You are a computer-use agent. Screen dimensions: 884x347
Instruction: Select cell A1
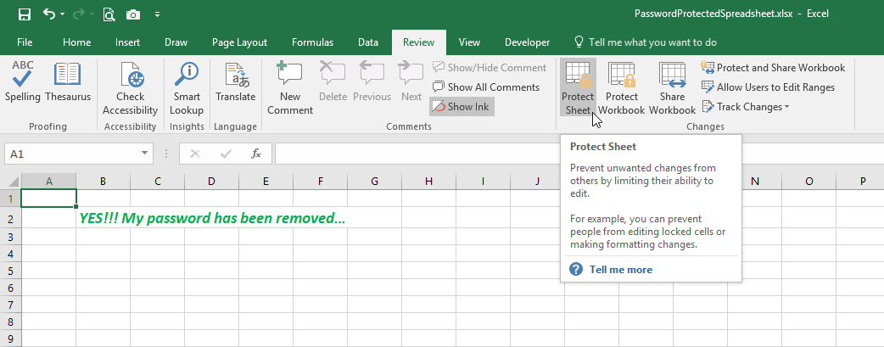coord(49,199)
